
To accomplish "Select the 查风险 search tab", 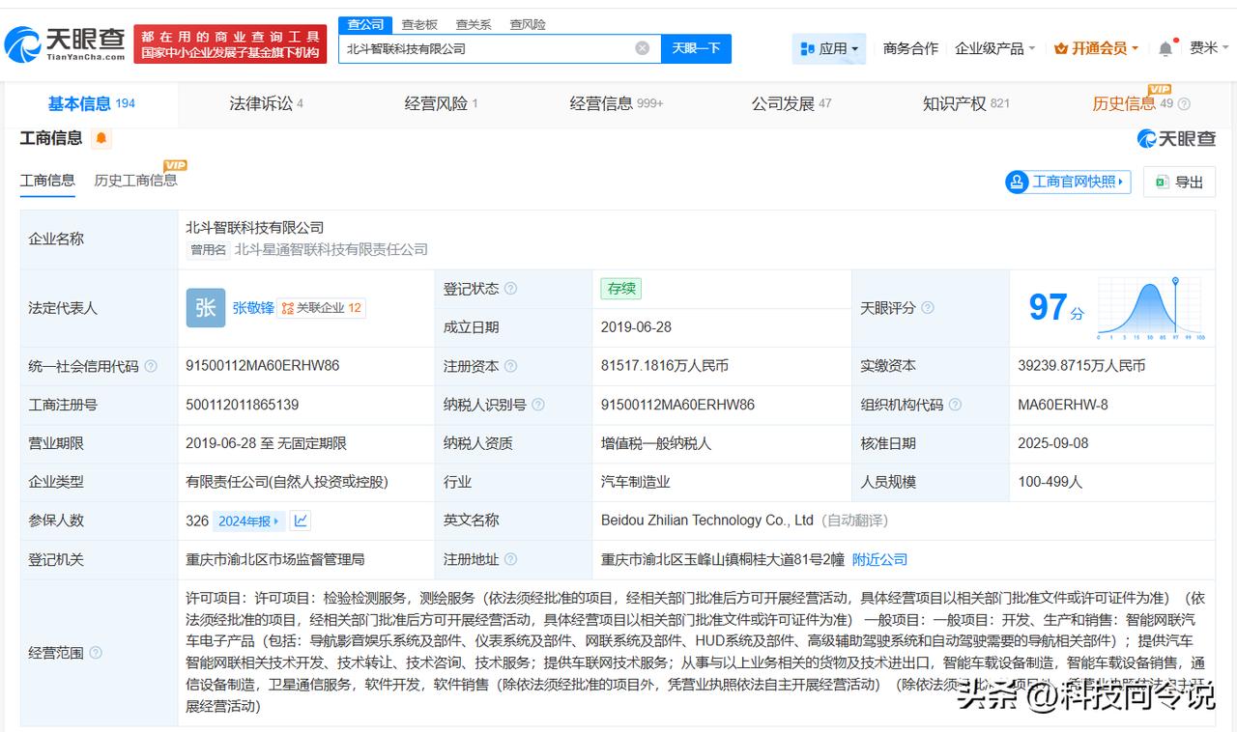I will point(528,24).
